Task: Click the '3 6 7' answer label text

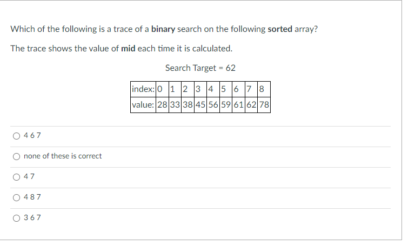Action: [32, 217]
